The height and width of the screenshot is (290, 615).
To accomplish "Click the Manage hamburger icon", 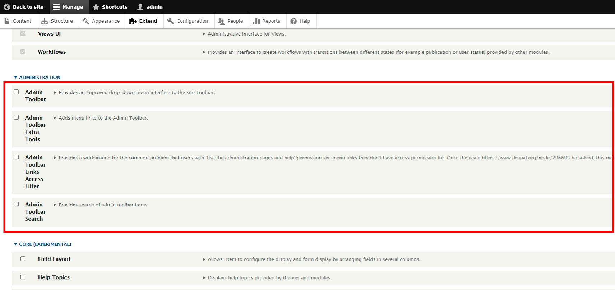I will point(56,7).
